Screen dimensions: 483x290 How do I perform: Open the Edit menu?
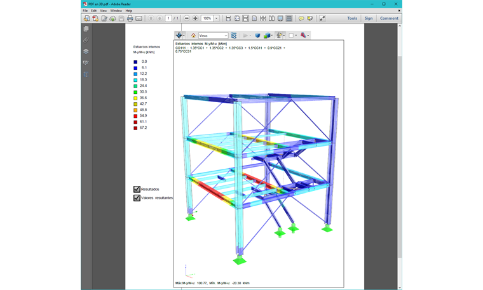coord(93,11)
